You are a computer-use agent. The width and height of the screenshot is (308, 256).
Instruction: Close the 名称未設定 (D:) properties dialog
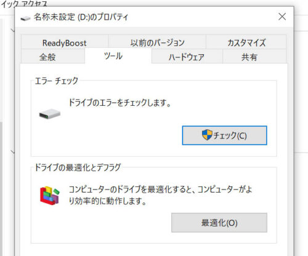tap(282, 17)
